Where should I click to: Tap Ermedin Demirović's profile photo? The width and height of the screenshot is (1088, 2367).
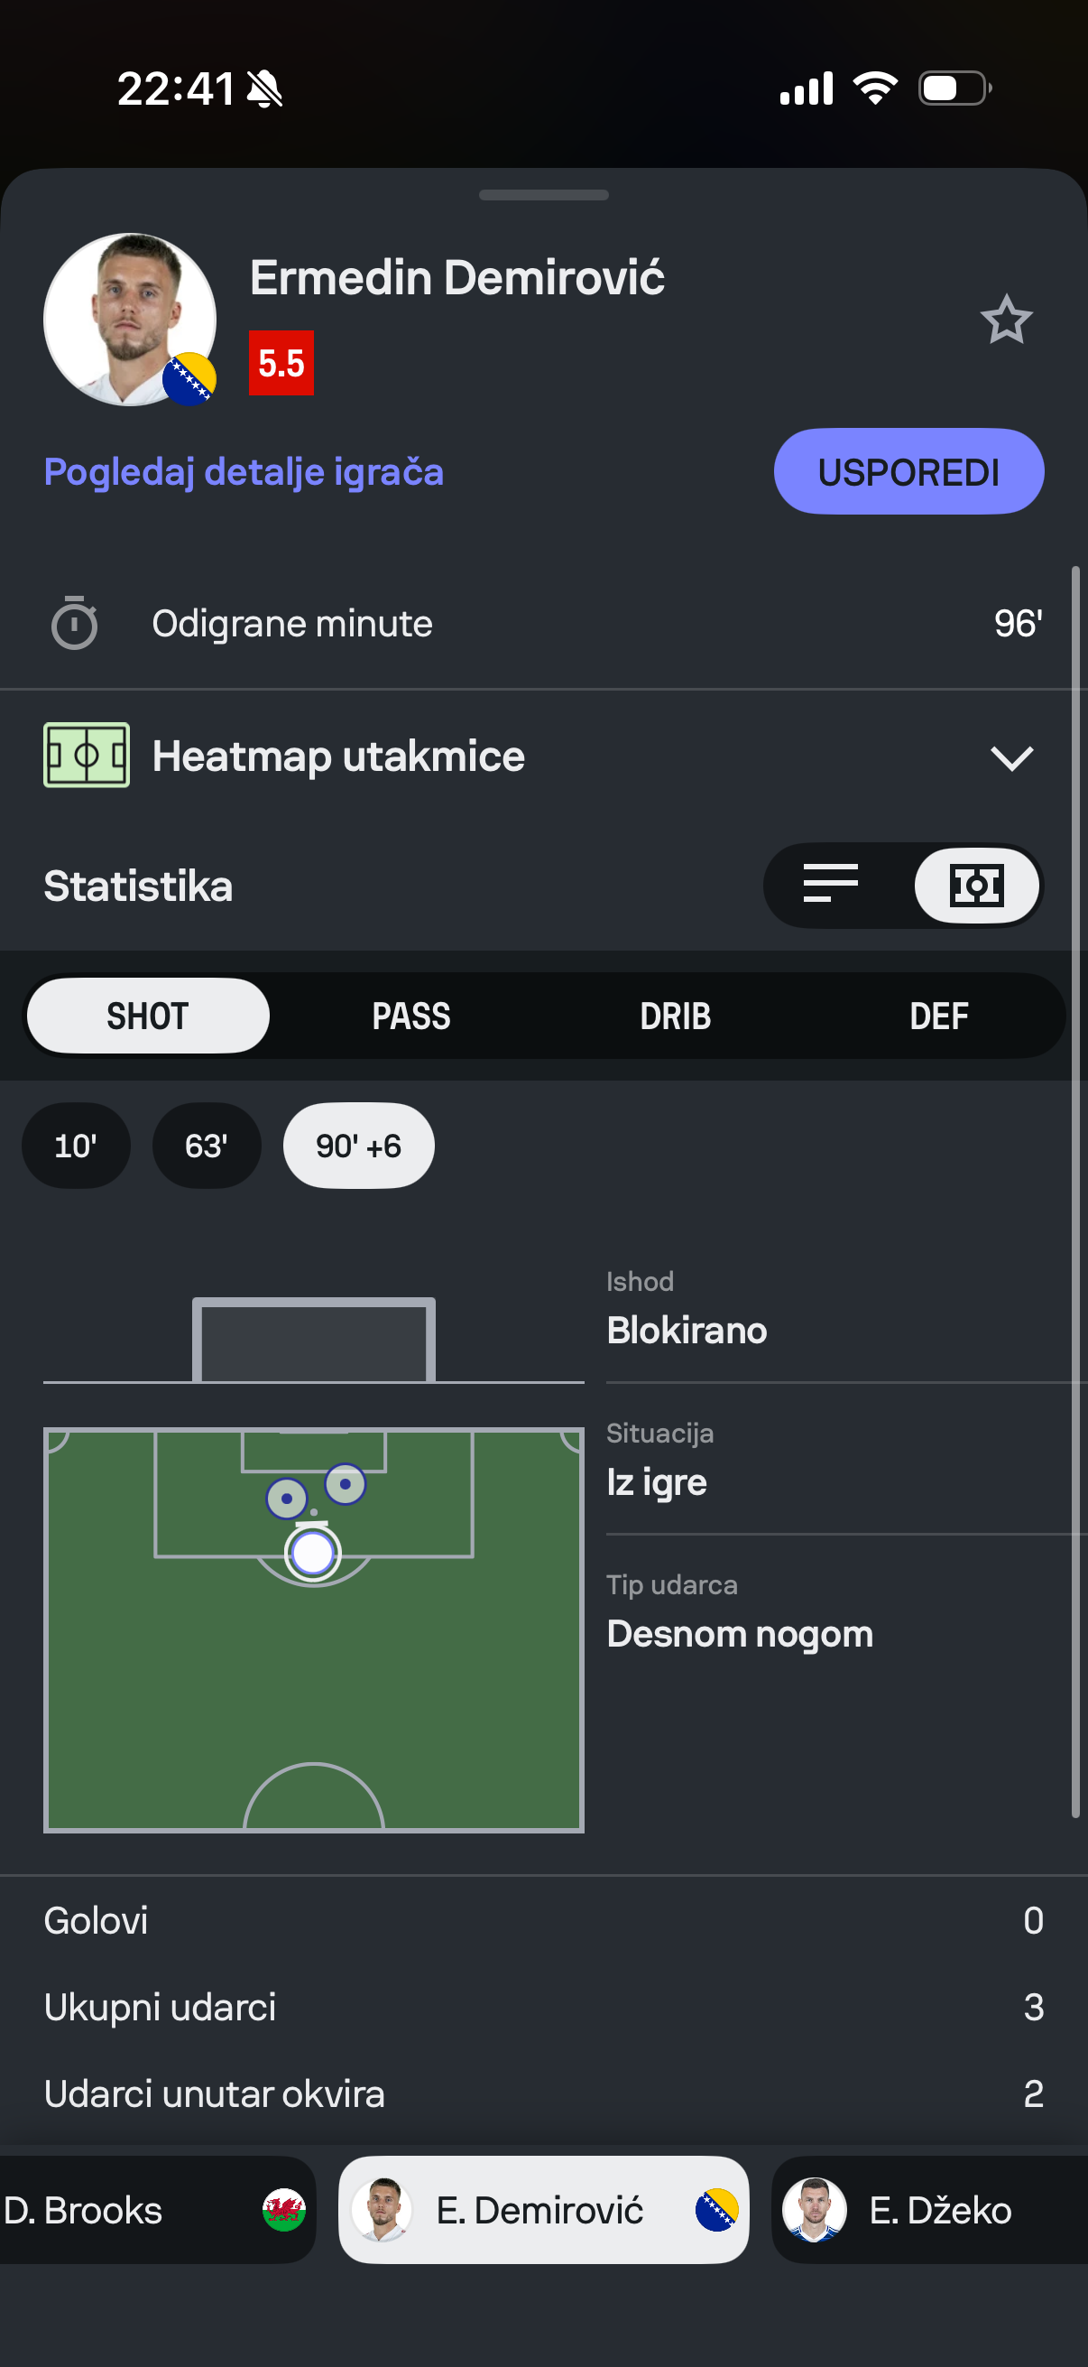tap(129, 319)
